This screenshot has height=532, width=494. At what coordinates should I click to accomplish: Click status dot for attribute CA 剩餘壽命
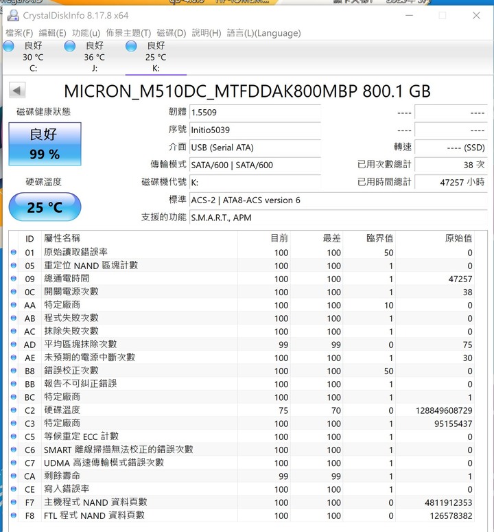click(14, 476)
